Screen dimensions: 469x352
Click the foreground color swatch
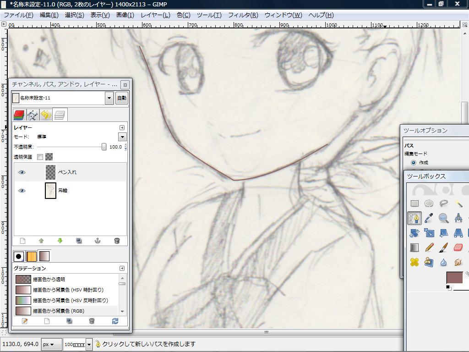click(x=454, y=277)
